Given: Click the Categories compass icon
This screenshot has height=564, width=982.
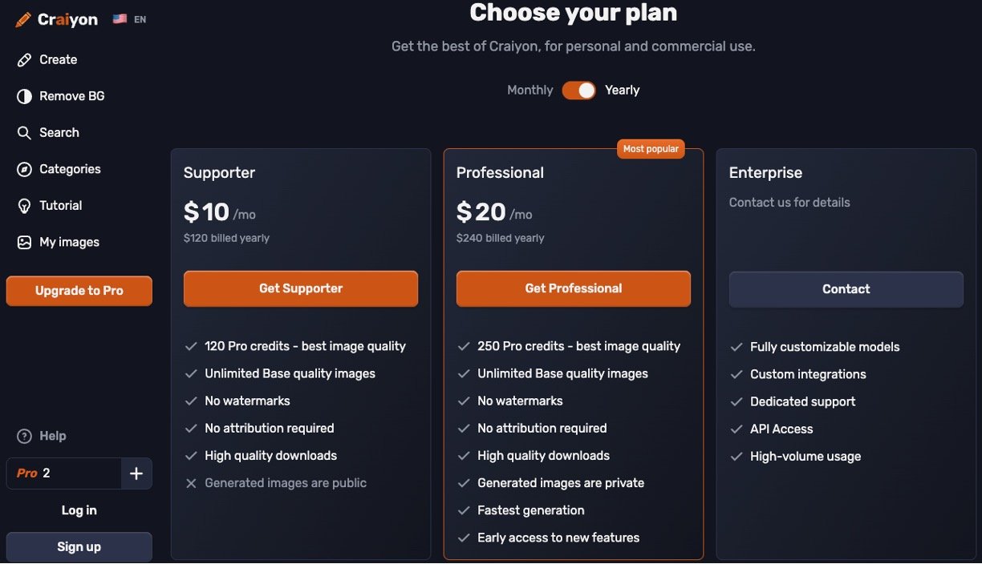Looking at the screenshot, I should [24, 169].
